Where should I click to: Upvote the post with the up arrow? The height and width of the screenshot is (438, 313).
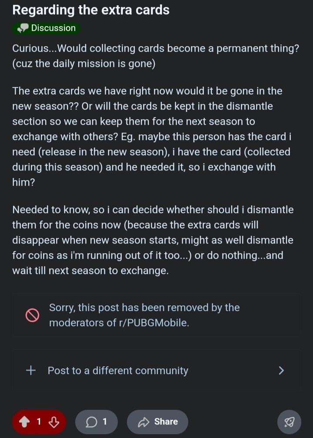click(x=24, y=421)
